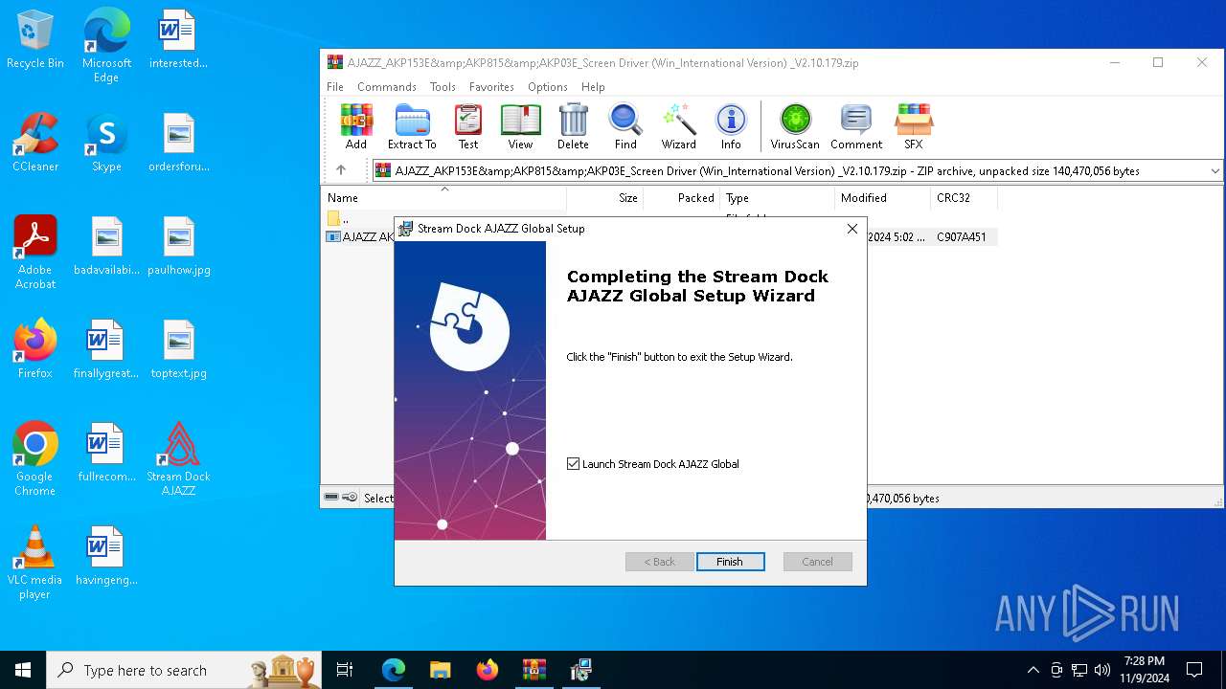Select Adobe Acrobat desktop icon
Image resolution: width=1226 pixels, height=689 pixels.
[x=35, y=253]
